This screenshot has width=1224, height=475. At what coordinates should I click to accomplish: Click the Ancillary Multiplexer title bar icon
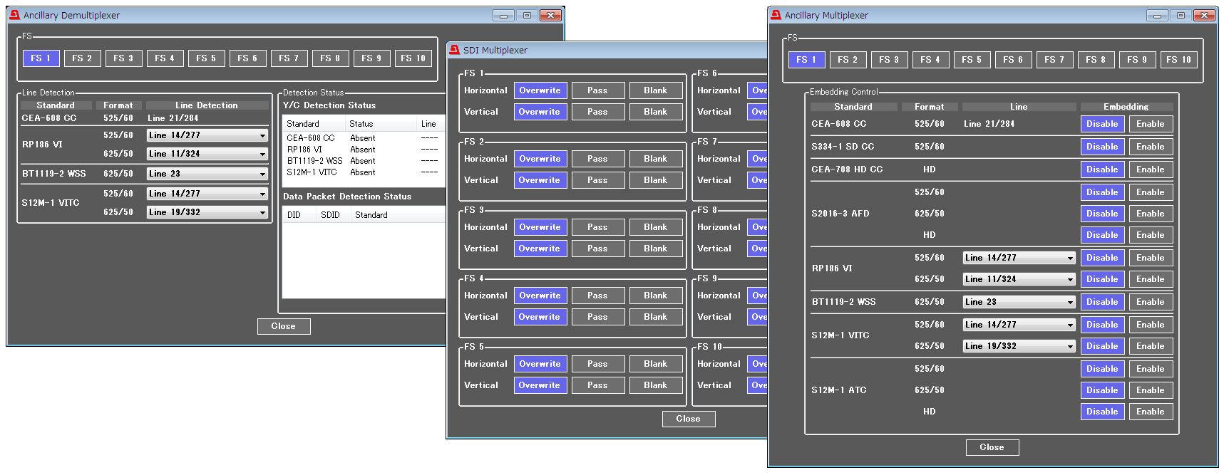(776, 15)
